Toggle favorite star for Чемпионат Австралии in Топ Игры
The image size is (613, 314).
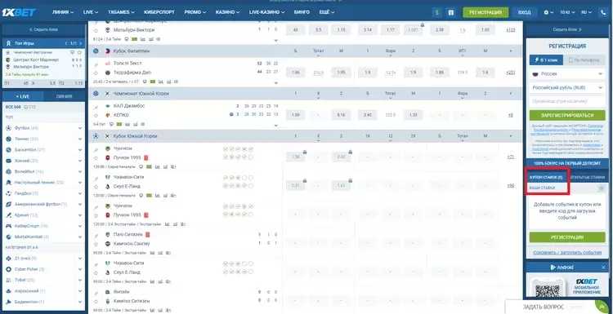click(x=79, y=52)
